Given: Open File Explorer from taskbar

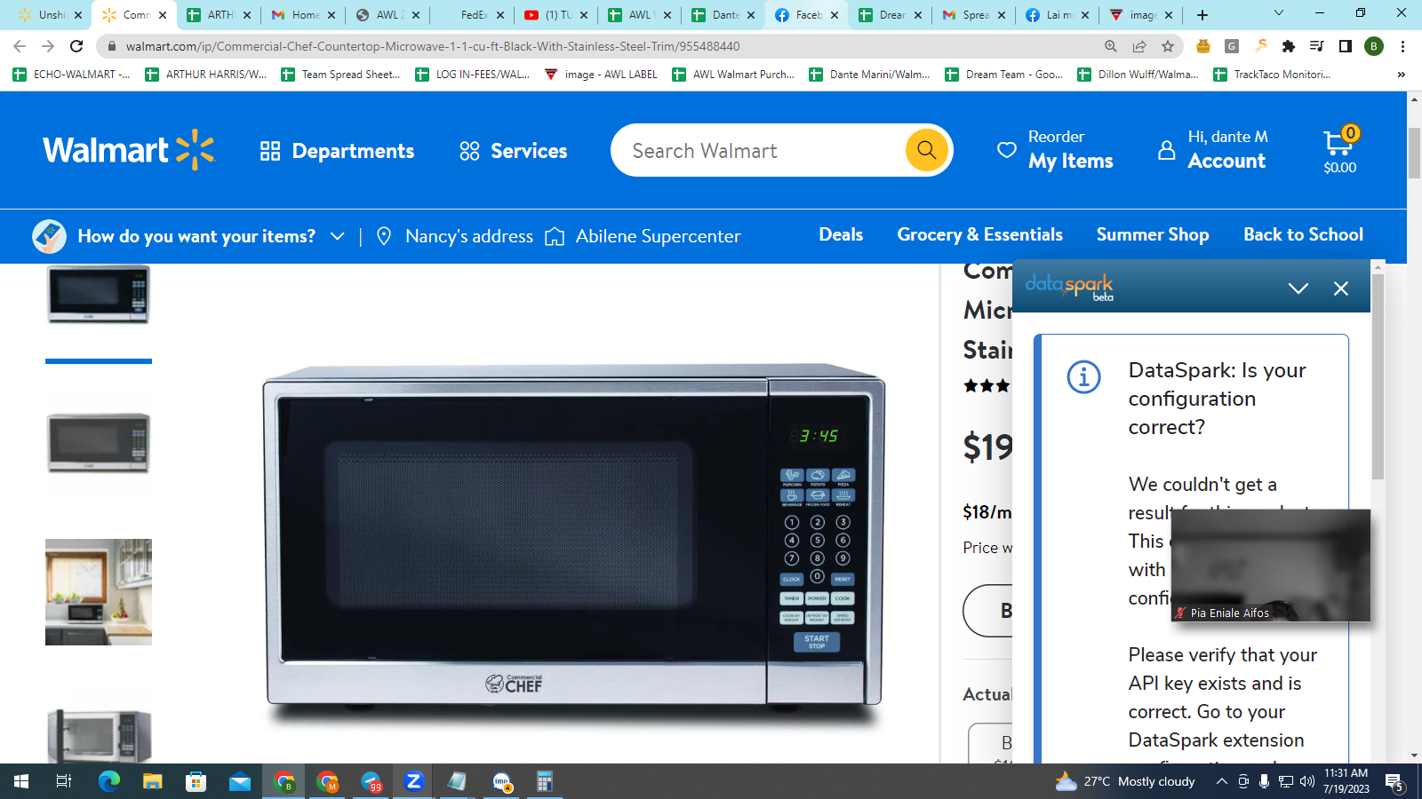Looking at the screenshot, I should coord(153,781).
